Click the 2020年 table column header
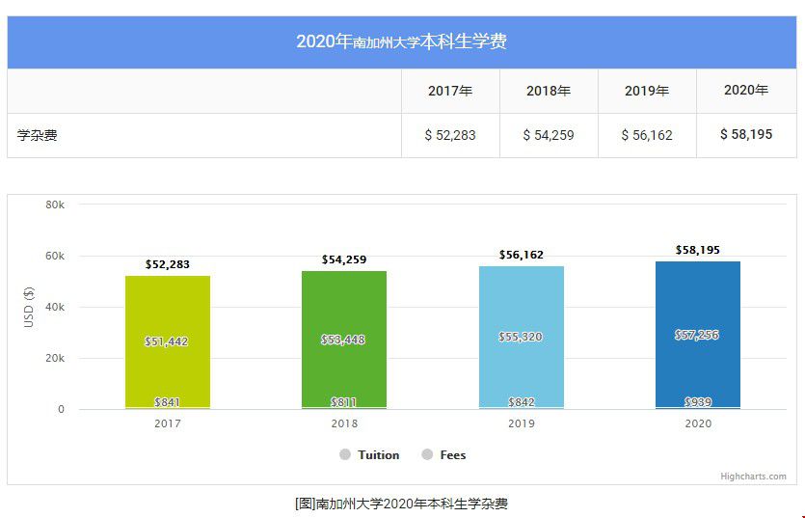The image size is (805, 518). pyautogui.click(x=746, y=91)
